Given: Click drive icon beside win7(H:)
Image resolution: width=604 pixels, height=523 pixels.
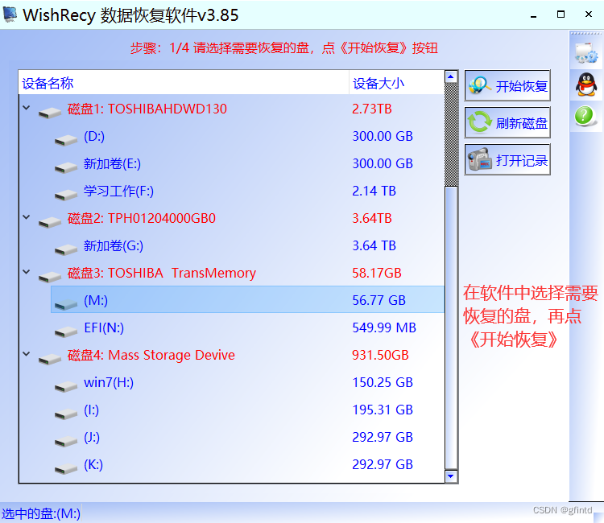Looking at the screenshot, I should (x=66, y=386).
